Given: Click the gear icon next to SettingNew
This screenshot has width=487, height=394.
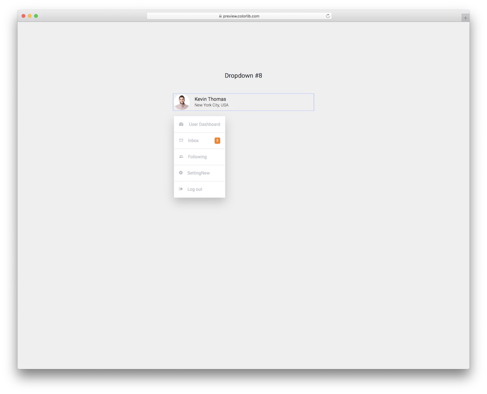Looking at the screenshot, I should click(181, 173).
